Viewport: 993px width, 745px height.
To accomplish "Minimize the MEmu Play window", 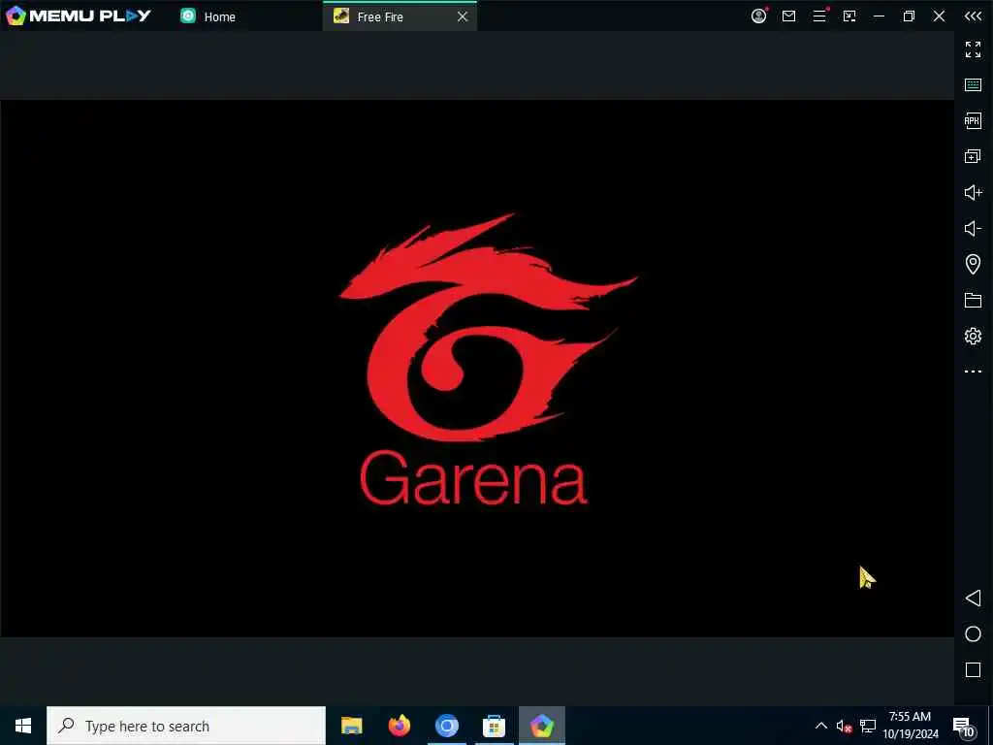I will (x=879, y=16).
